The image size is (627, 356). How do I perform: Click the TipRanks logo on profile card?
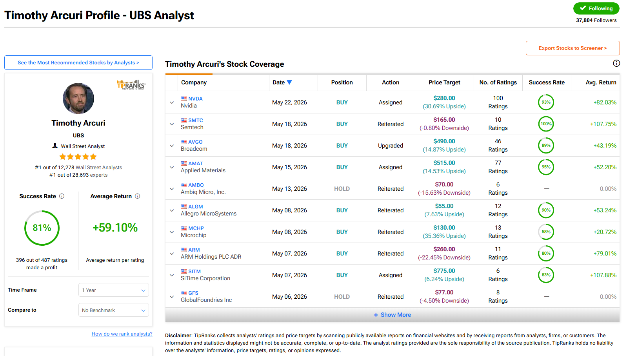tap(131, 85)
